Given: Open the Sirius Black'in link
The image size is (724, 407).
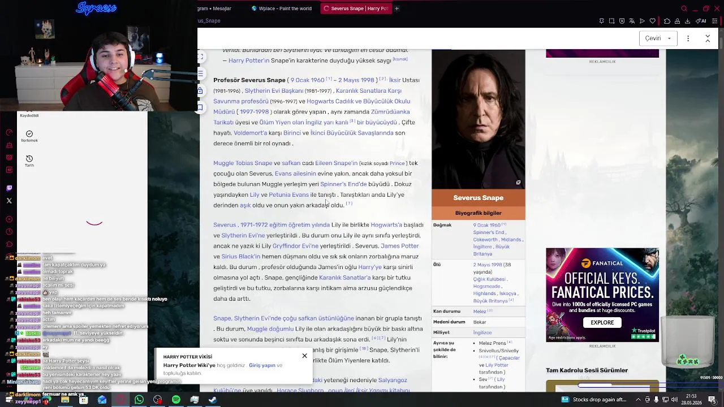Looking at the screenshot, I should [240, 257].
